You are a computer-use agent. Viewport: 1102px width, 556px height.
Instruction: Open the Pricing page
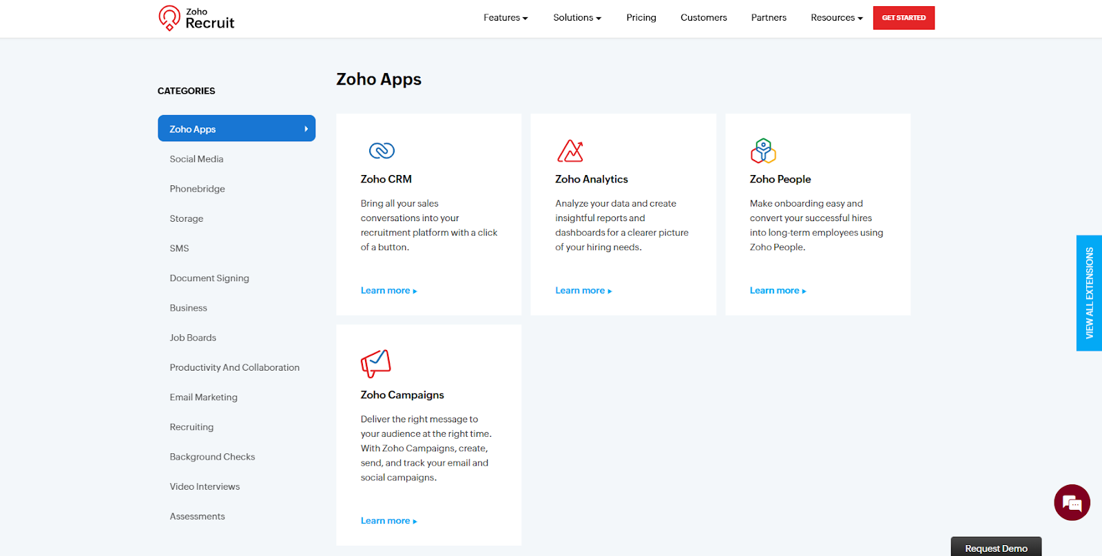(641, 18)
